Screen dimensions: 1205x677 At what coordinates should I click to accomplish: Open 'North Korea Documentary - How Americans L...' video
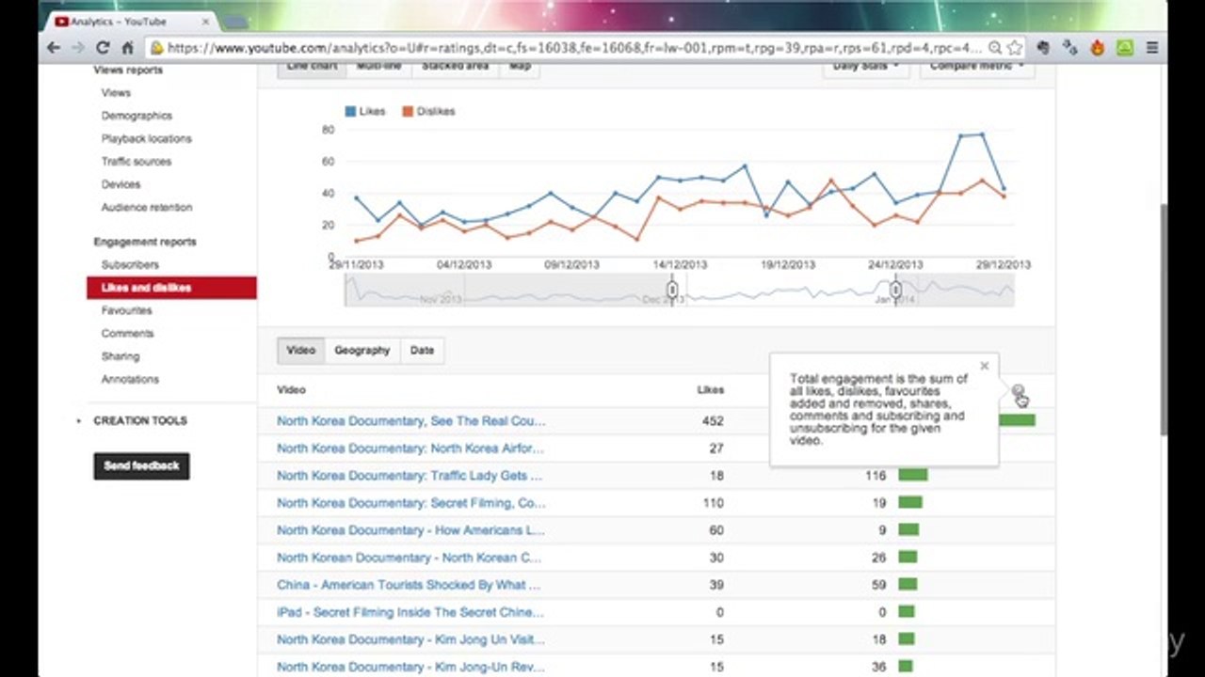(x=410, y=530)
